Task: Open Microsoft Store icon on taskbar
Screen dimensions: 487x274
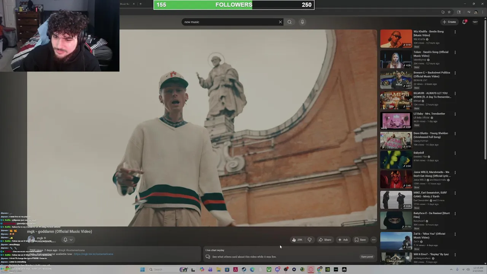Action: point(227,269)
